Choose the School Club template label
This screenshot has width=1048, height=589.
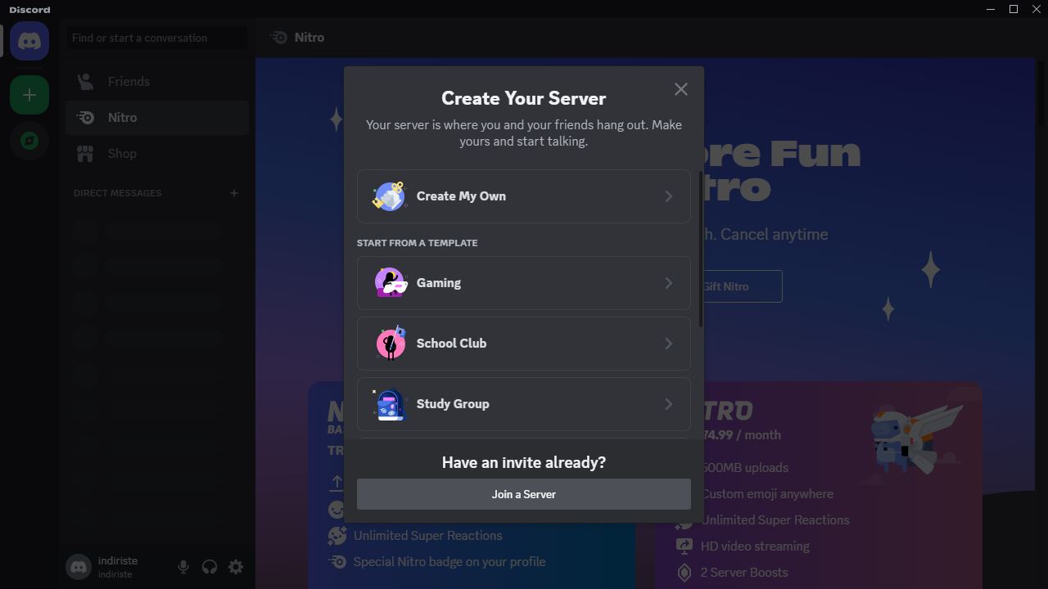(x=451, y=344)
